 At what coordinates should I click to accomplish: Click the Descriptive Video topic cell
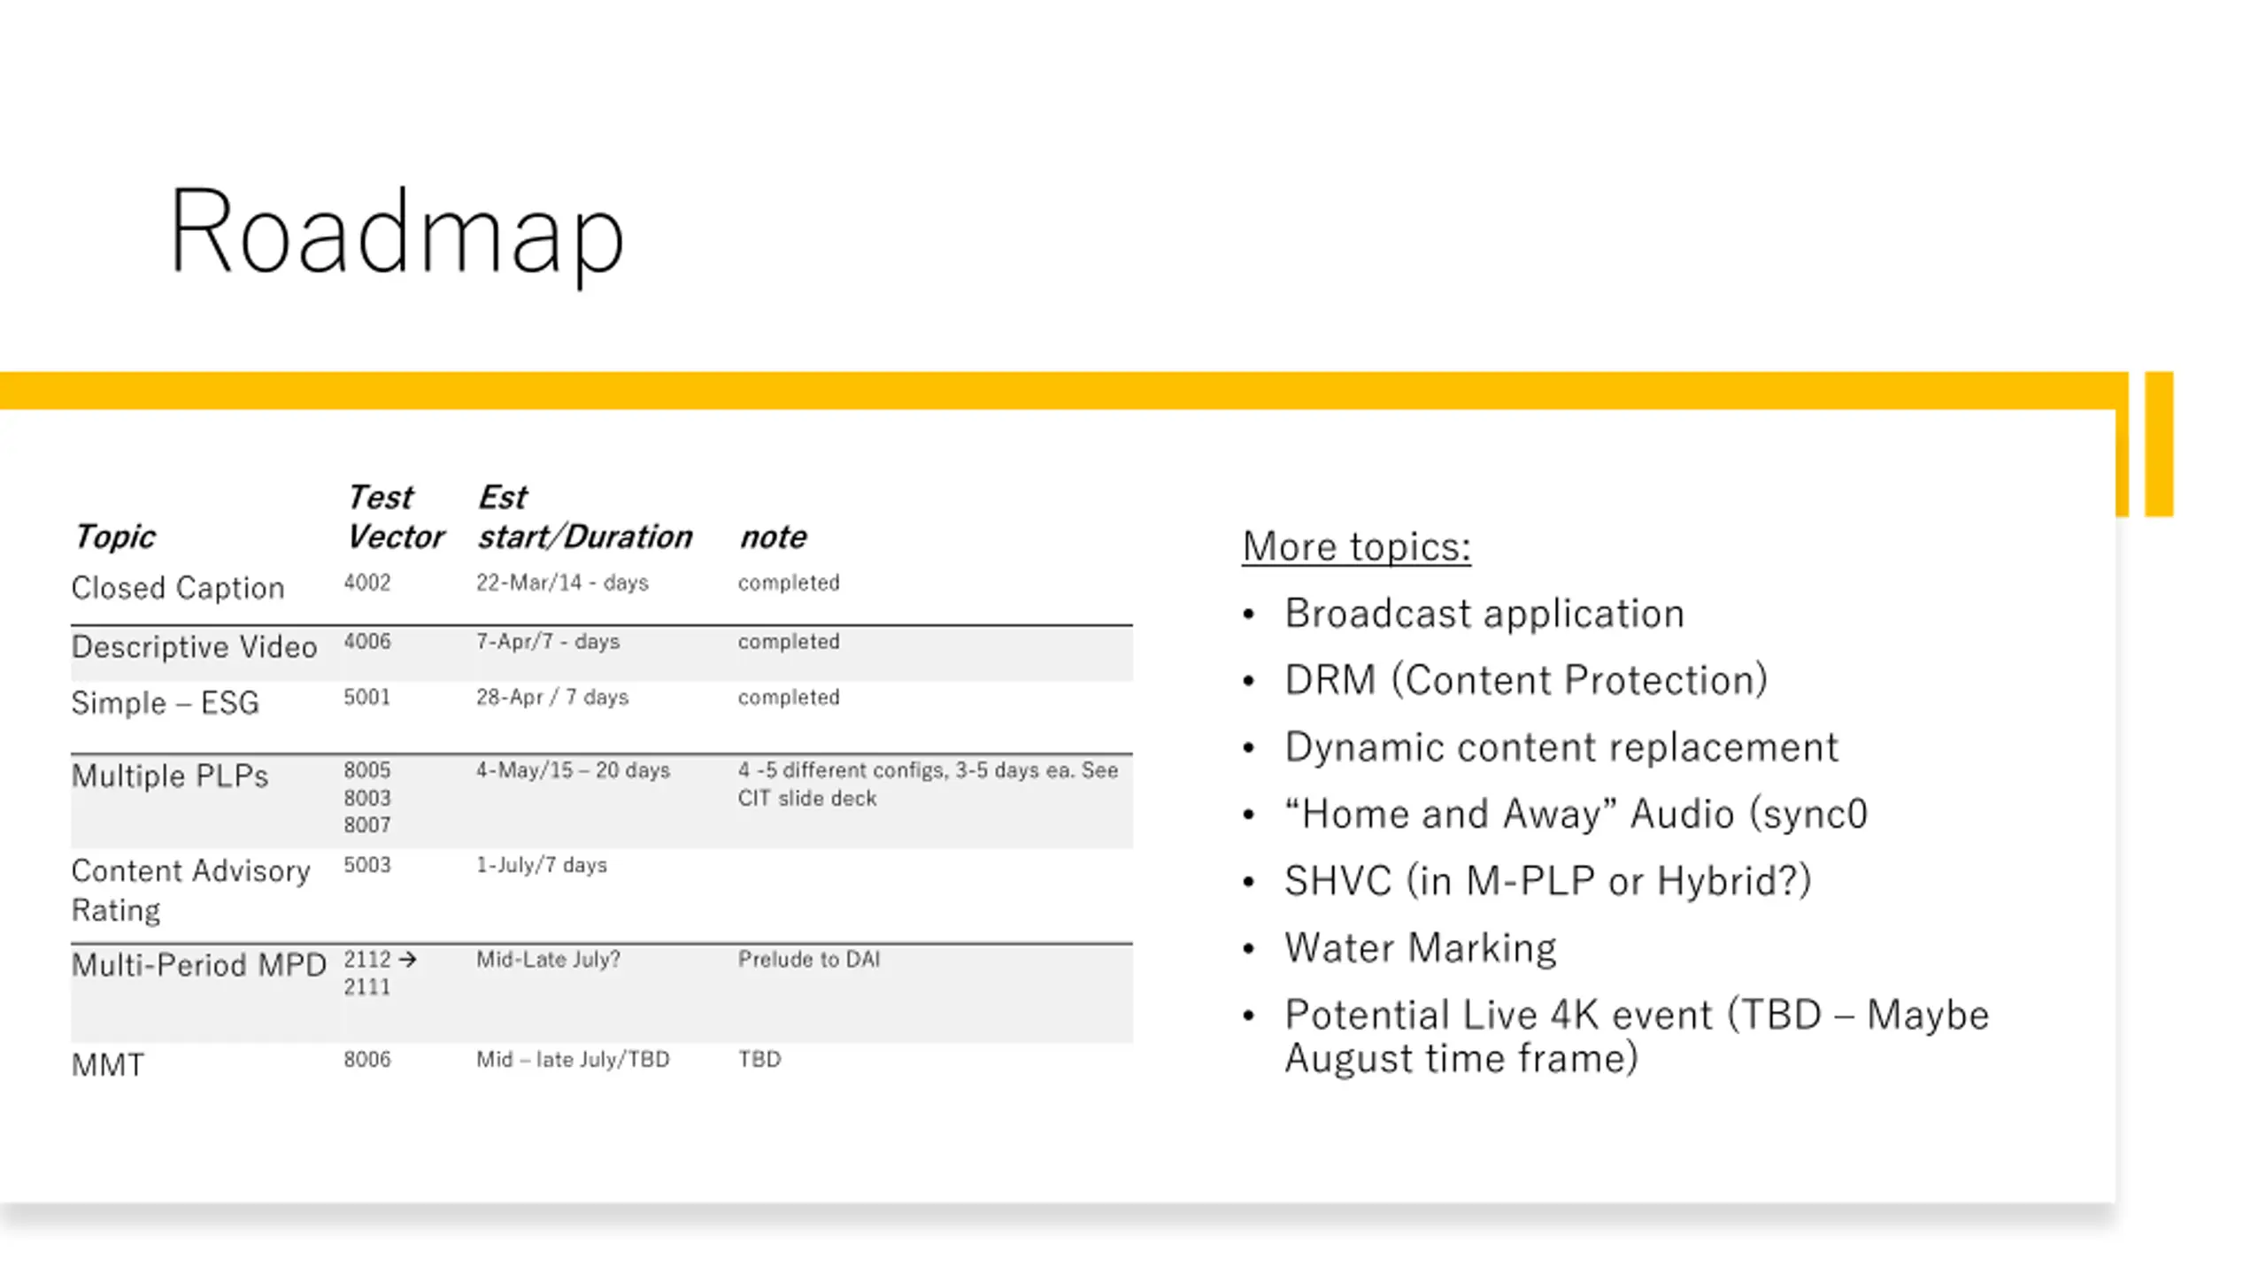194,647
